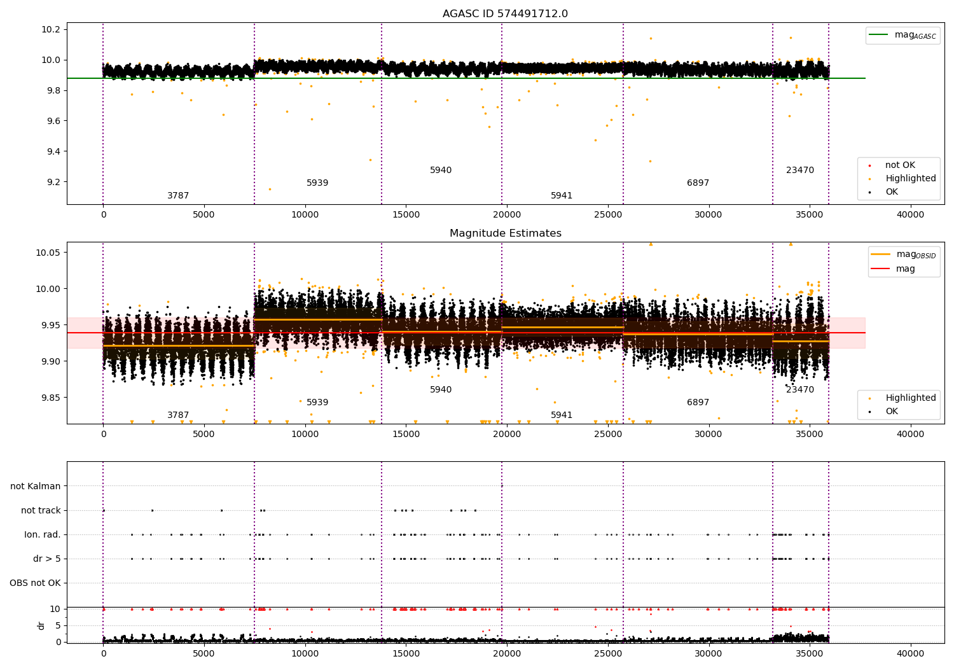Click y-axis tick 9.90 in Magnitude Estimates plot

[x=51, y=361]
